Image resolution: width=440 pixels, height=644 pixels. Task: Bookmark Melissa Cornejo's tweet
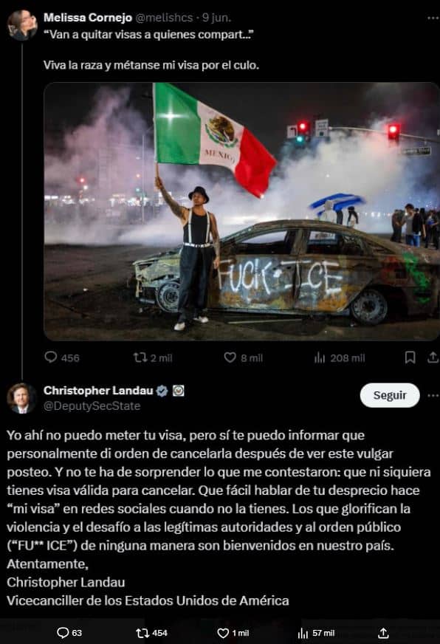click(x=410, y=357)
